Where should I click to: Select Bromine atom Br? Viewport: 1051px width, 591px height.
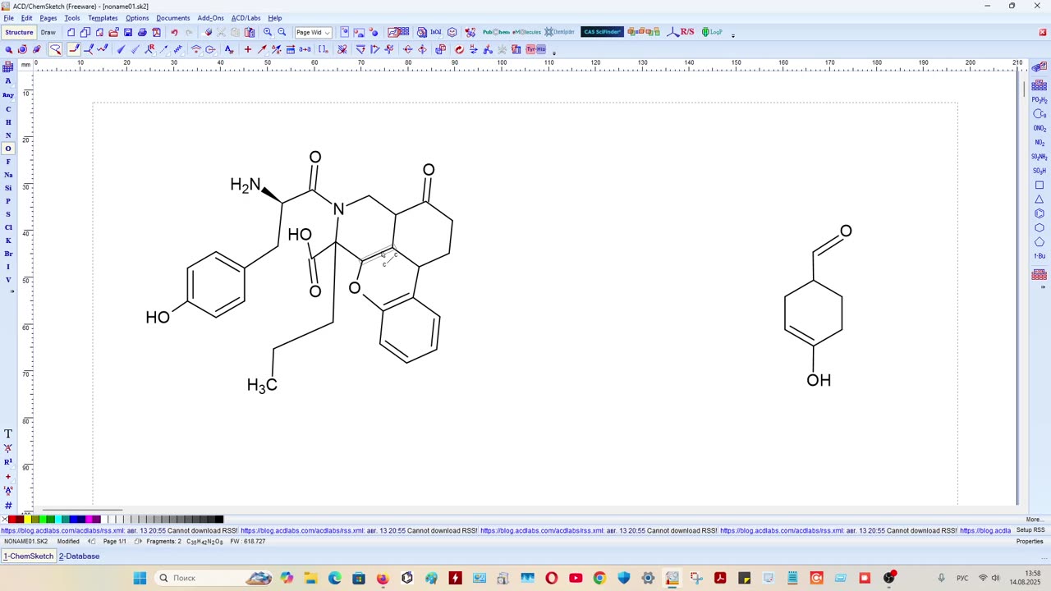coord(8,254)
